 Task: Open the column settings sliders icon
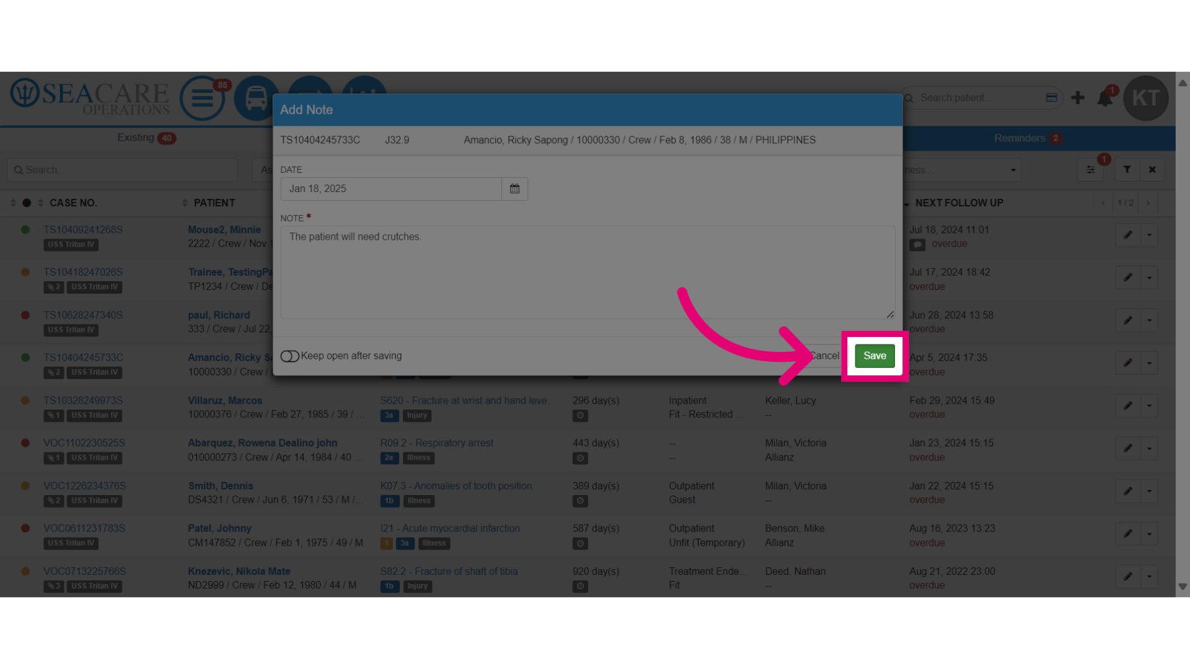coord(1090,170)
